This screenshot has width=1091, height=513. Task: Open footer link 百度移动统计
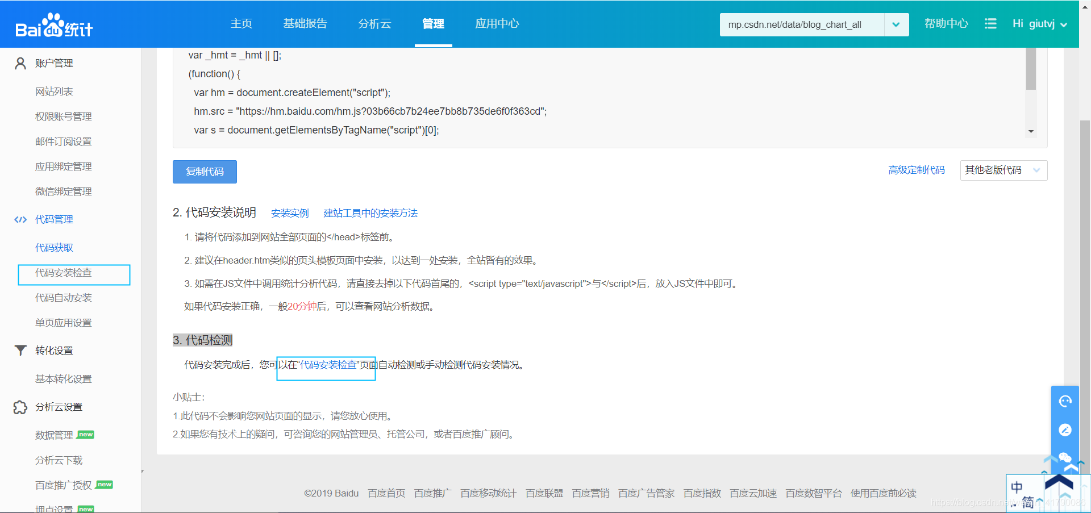tap(489, 493)
